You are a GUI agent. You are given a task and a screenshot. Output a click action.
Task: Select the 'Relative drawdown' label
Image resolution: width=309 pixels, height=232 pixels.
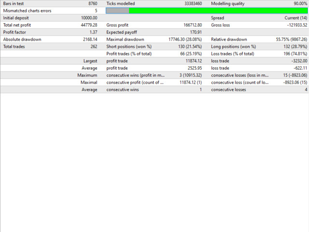pyautogui.click(x=229, y=40)
